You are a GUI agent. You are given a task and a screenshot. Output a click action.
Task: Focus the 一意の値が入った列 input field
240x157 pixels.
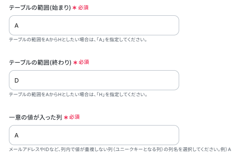(x=94, y=135)
